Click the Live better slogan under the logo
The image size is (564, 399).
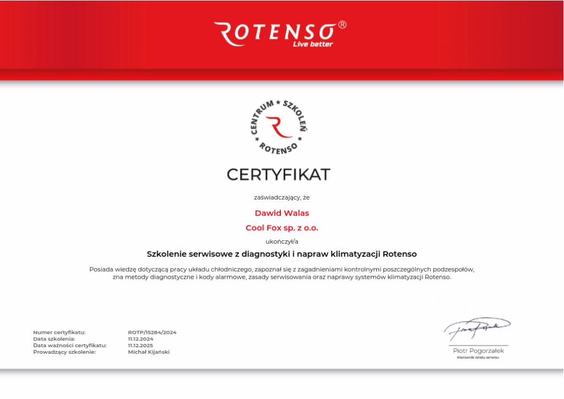313,42
